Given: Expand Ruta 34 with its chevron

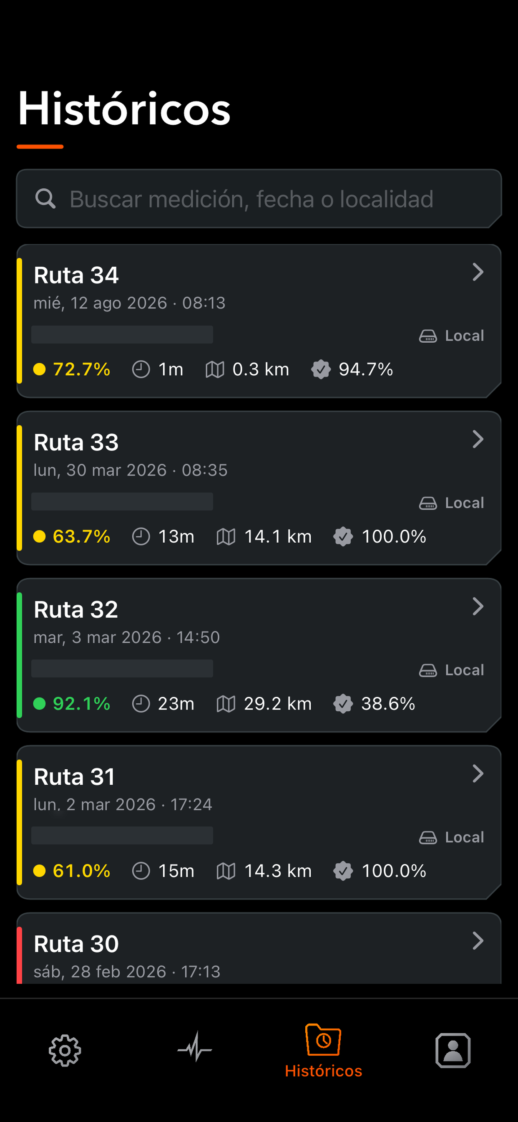Looking at the screenshot, I should [x=478, y=272].
